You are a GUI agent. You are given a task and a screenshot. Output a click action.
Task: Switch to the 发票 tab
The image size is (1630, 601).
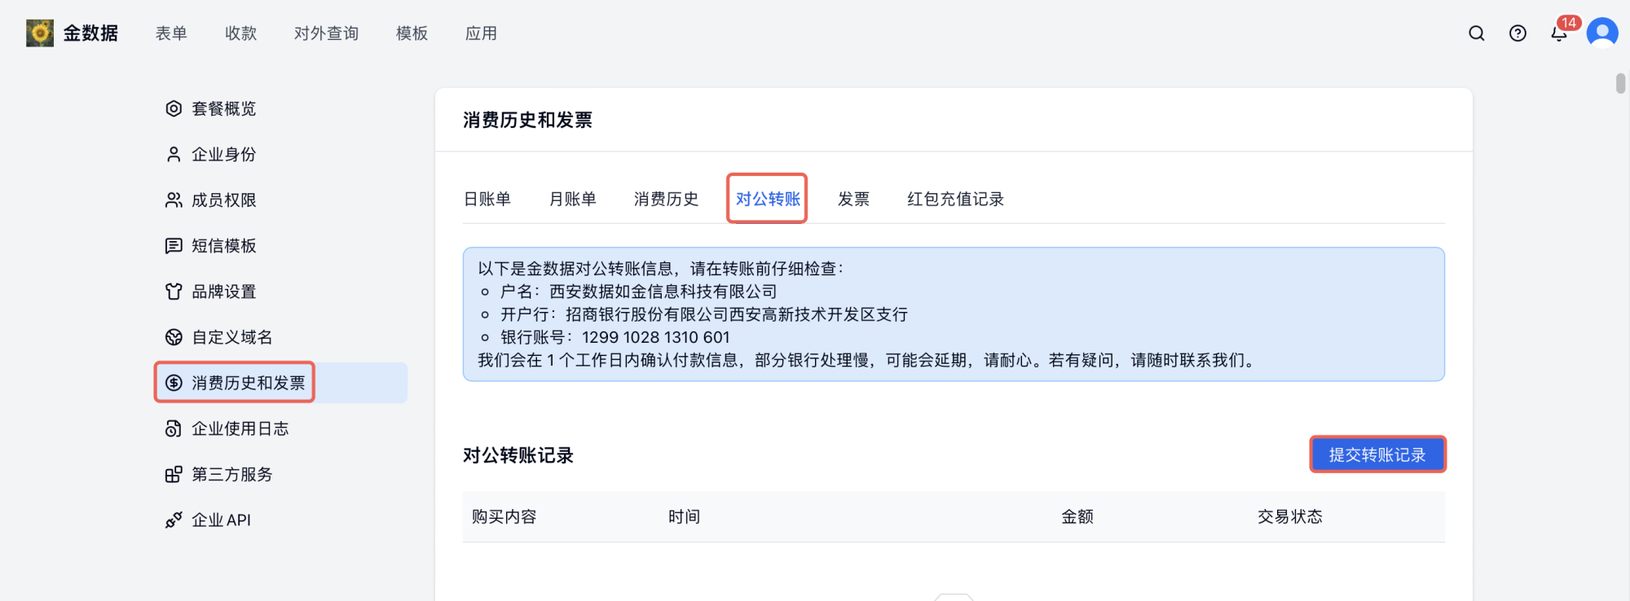[x=853, y=199]
